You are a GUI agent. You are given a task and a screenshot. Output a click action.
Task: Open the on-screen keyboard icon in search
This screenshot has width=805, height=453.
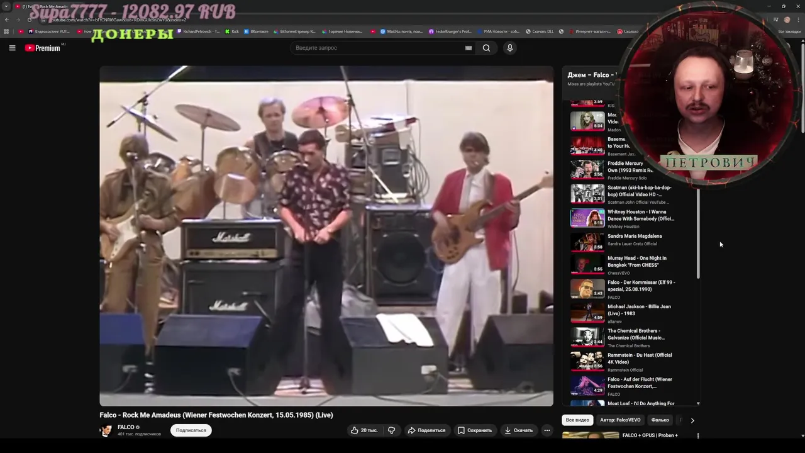pyautogui.click(x=469, y=48)
